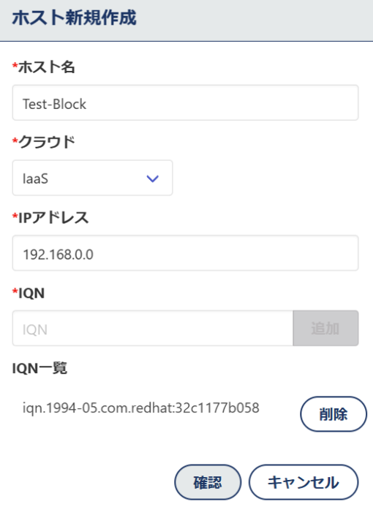Click the blue chevron in クラウド dropdown
373x518 pixels.
153,179
